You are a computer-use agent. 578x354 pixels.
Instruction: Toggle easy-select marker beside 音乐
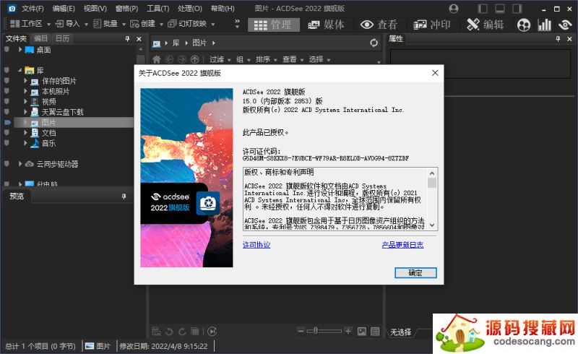7,143
